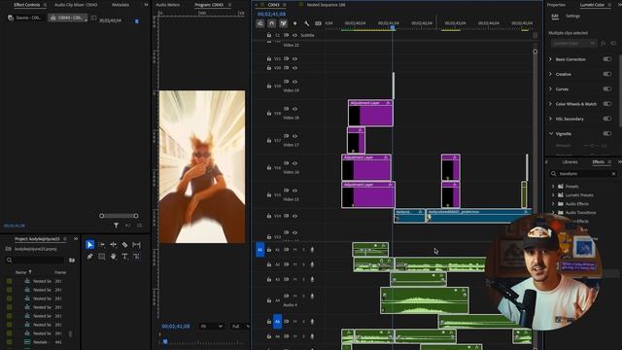Disable the Basic Correction toggle

point(606,59)
